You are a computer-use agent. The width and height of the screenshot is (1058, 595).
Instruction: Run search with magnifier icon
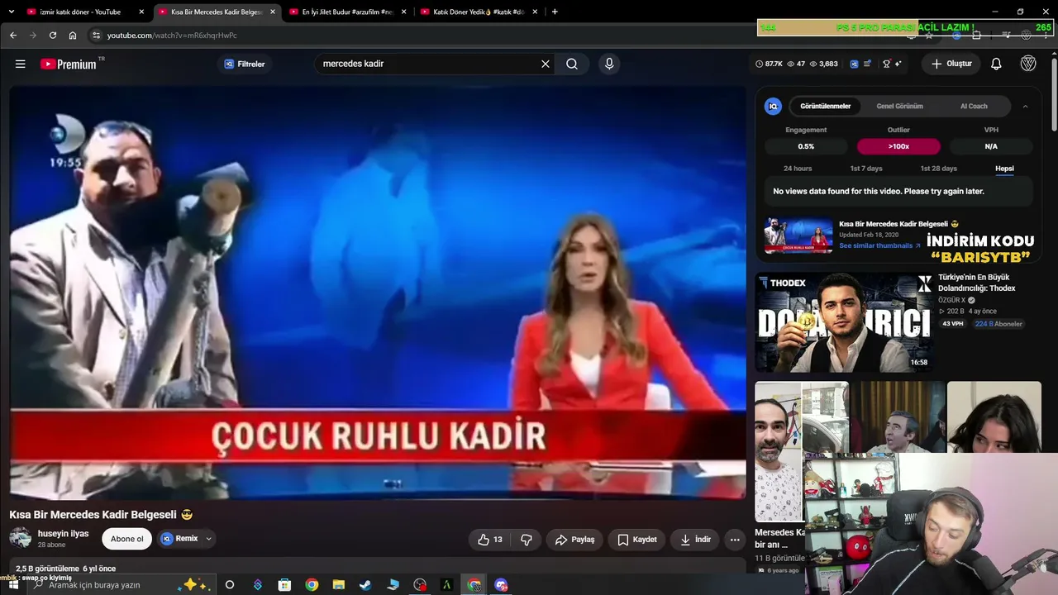572,64
